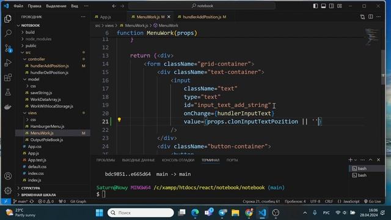Open the Правка menu

tap(34, 5)
